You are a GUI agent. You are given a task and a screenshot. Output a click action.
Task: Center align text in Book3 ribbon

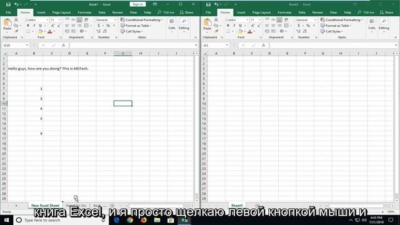click(273, 26)
